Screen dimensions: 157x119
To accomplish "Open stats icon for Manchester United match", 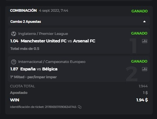I will coord(145,41).
